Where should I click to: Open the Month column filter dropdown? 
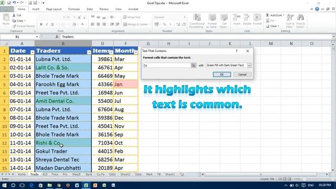(x=136, y=52)
